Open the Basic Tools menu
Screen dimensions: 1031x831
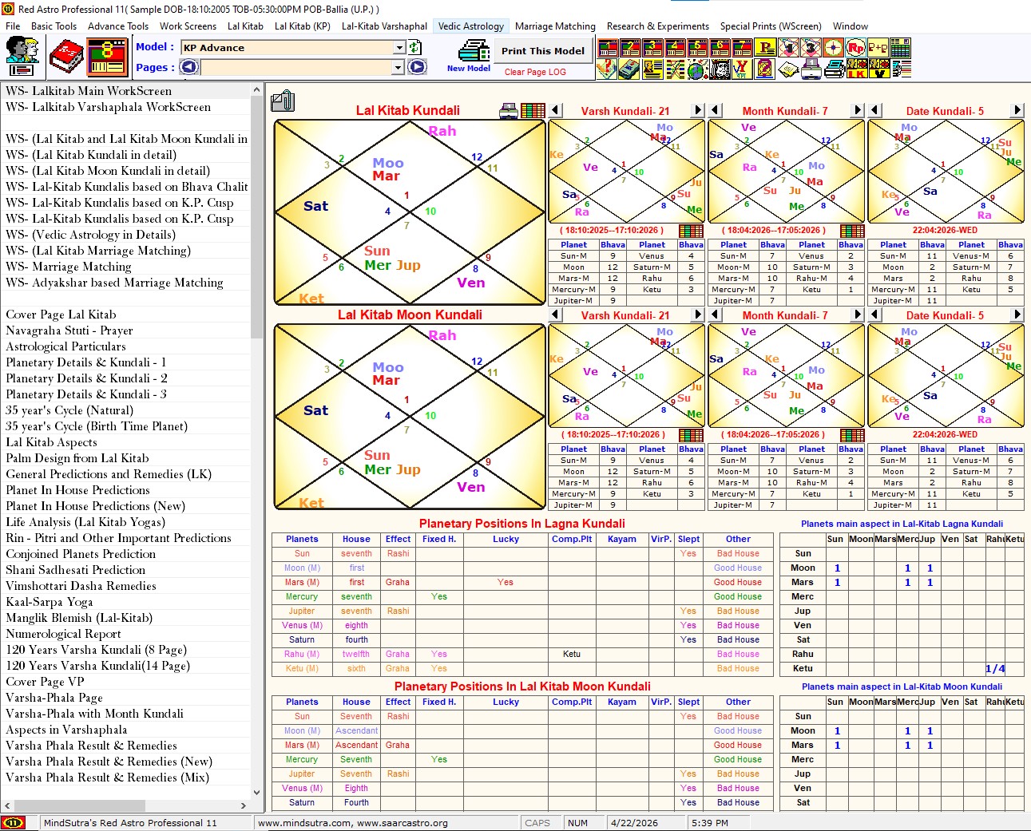(x=54, y=26)
